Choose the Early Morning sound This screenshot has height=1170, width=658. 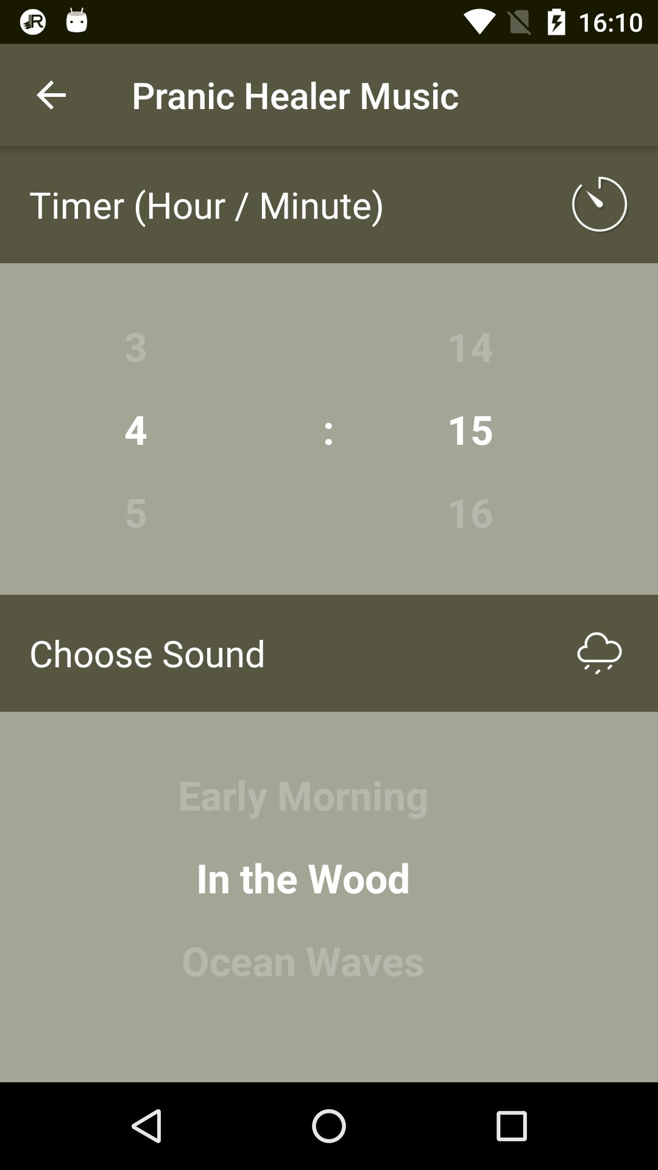coord(303,795)
